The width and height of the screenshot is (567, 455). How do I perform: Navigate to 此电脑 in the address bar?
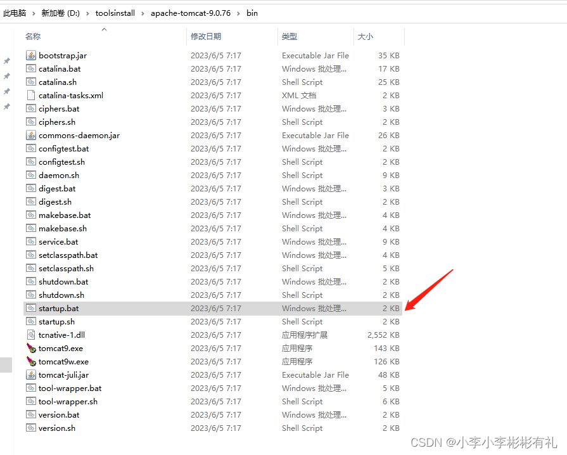tap(15, 13)
